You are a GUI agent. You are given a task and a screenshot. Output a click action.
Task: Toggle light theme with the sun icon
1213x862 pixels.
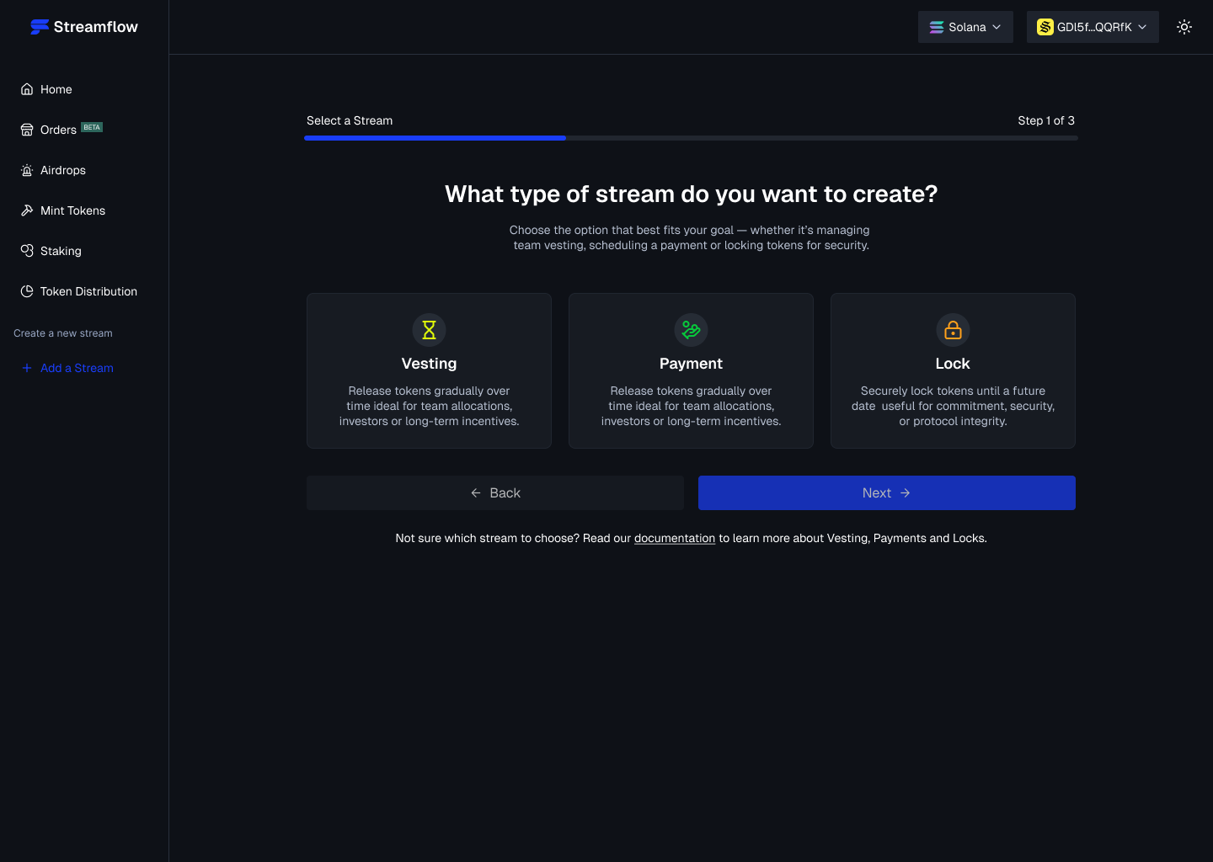pos(1184,27)
